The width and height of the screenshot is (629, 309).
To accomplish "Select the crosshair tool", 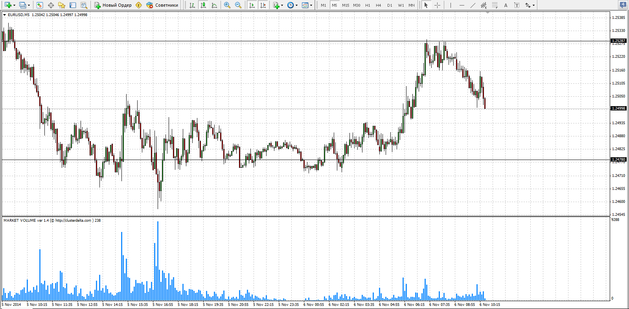I will coord(437,5).
